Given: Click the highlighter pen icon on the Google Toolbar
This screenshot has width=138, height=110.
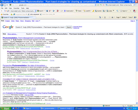Looking at the screenshot, I should [x=93, y=11].
